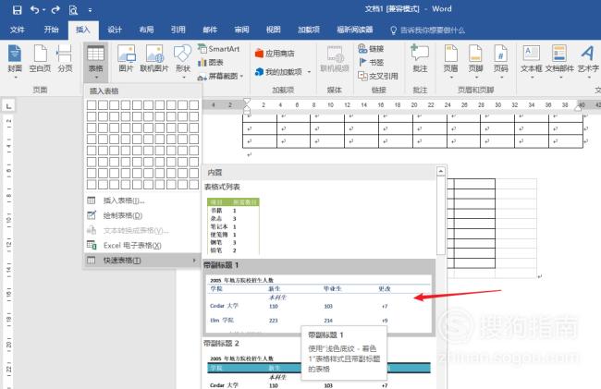Expand the 文本框 dropdown arrow
This screenshot has width=601, height=389.
click(x=532, y=78)
